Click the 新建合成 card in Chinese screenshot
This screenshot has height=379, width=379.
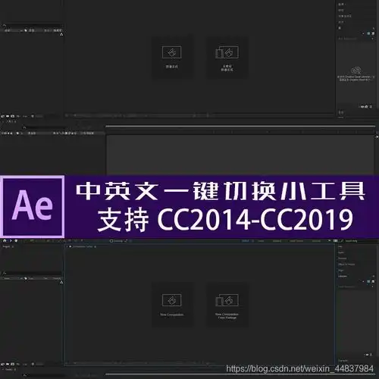172,57
